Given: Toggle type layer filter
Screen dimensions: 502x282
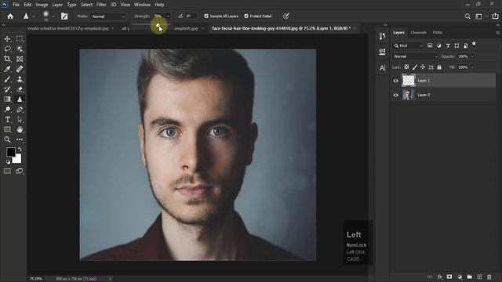Looking at the screenshot, I should tap(448, 45).
